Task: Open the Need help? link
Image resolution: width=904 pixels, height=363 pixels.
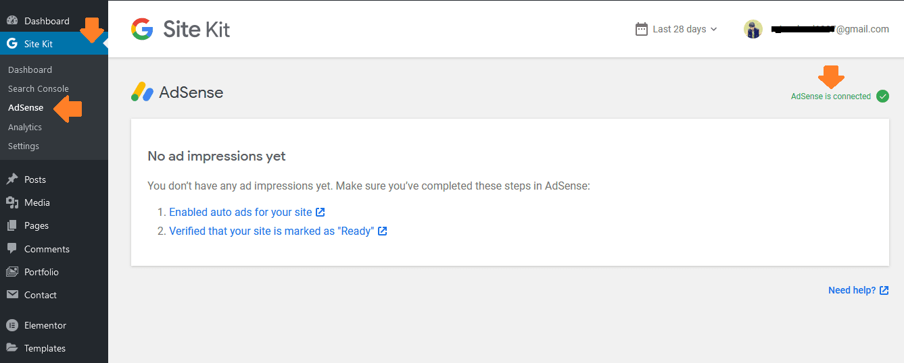Action: [x=852, y=290]
